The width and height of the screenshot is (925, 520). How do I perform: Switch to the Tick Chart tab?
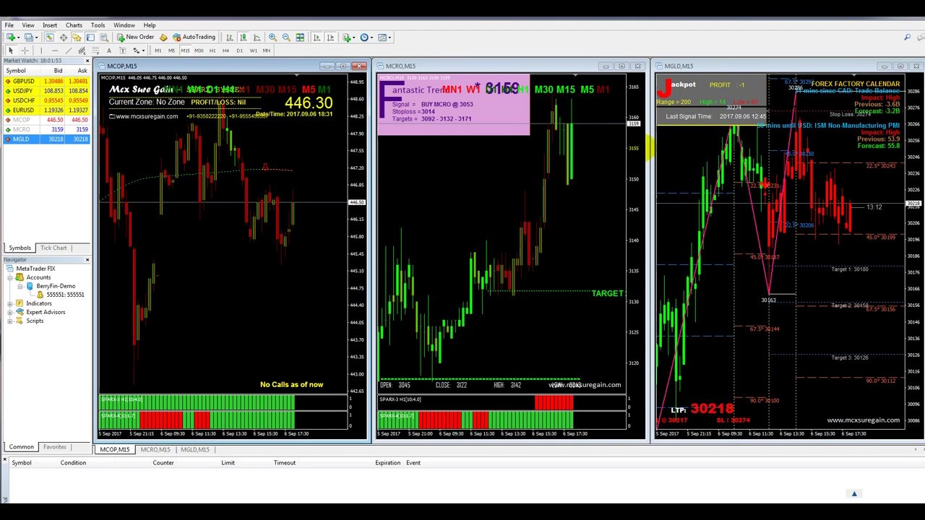tap(53, 248)
